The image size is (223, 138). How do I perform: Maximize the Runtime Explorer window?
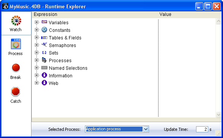[208, 6]
